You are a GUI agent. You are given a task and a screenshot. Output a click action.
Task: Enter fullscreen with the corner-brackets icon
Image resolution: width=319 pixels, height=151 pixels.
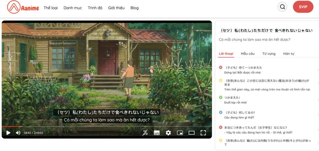[203, 133]
